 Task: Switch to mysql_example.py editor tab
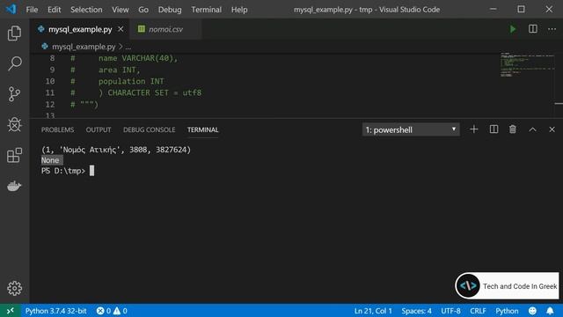click(x=80, y=29)
